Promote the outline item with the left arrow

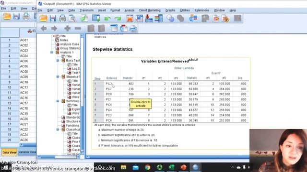tap(44, 29)
